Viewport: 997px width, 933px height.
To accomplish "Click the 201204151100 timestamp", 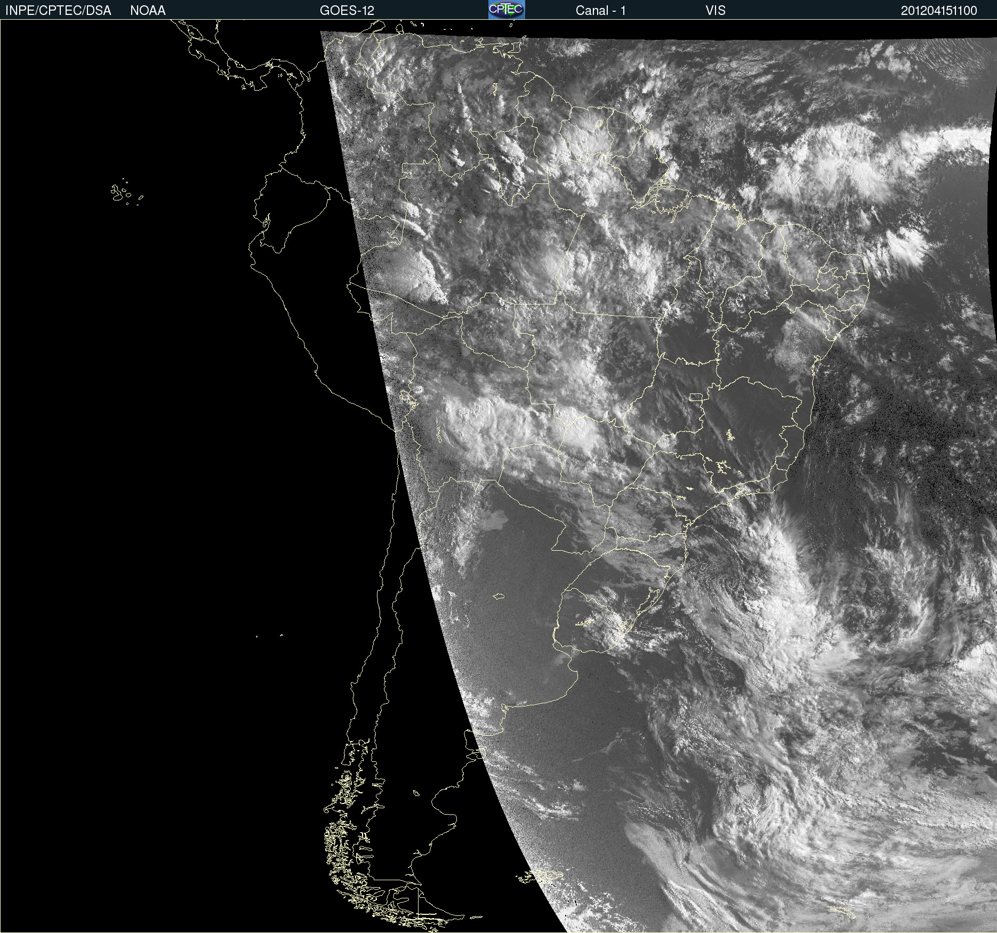I will [939, 11].
